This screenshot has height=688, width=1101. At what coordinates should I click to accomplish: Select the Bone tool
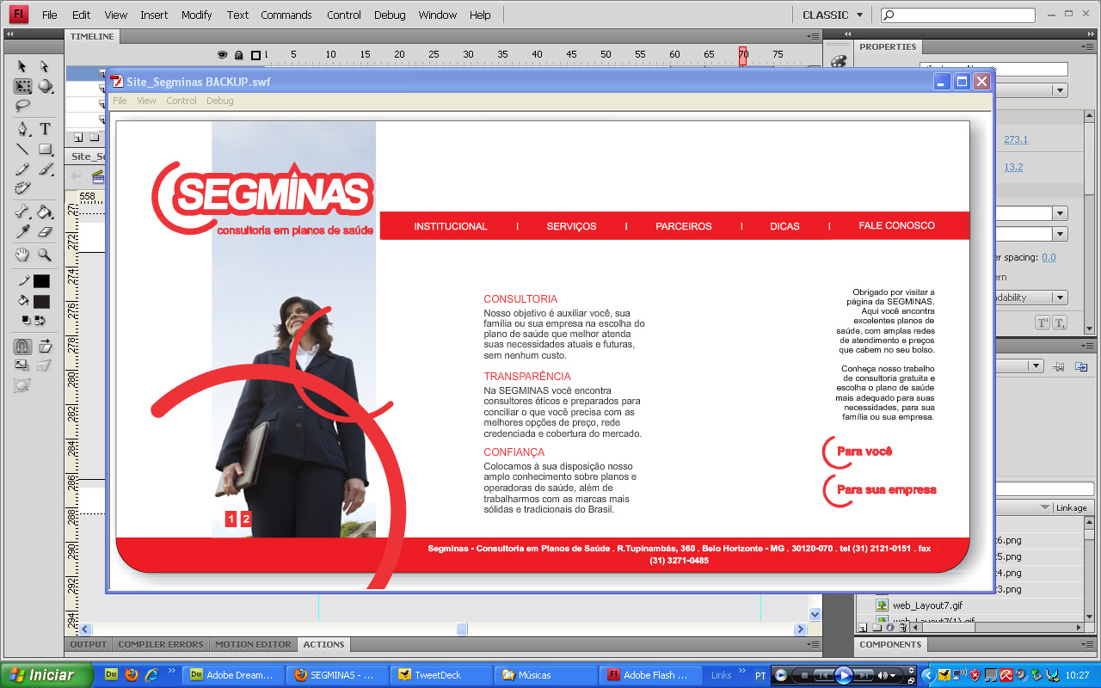click(22, 212)
